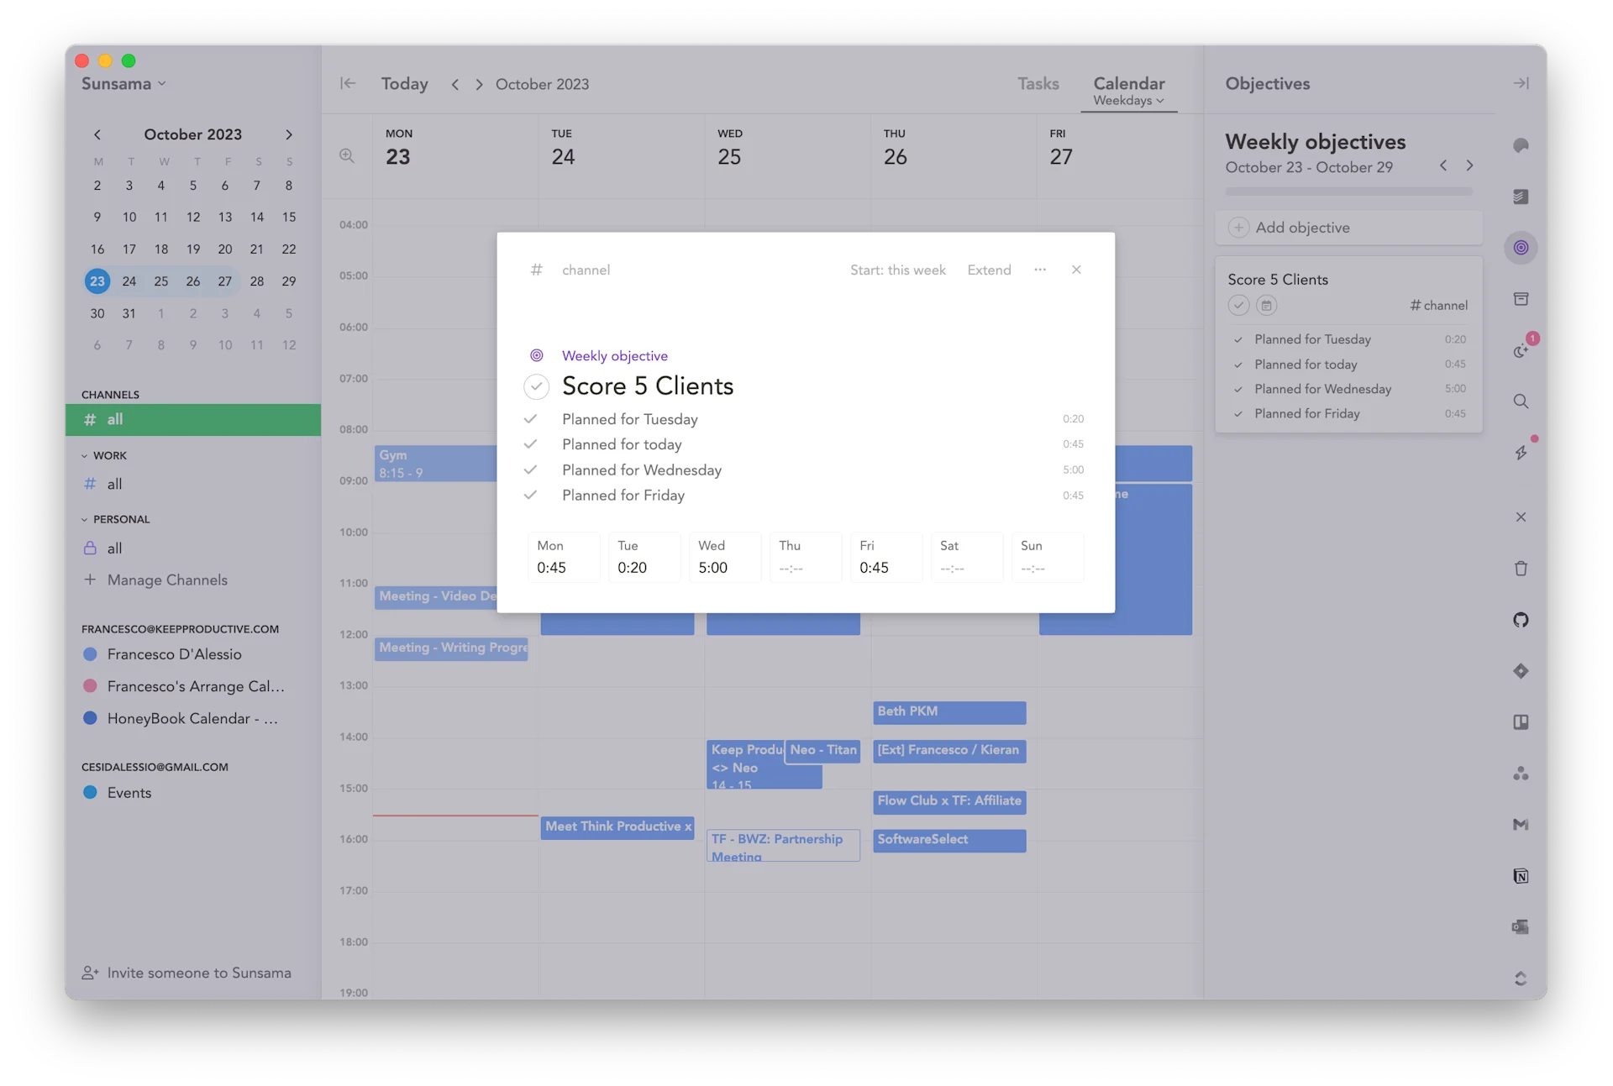The image size is (1613, 1086).
Task: Mark Score 5 Clients objective complete in dialog
Action: pos(536,386)
